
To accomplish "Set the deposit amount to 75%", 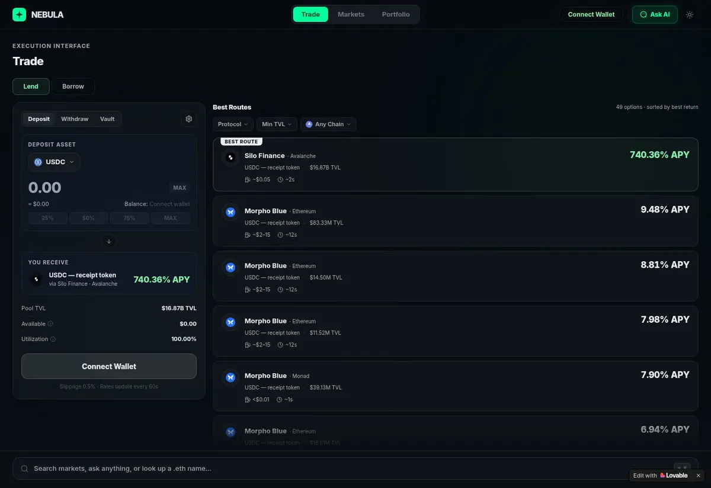I will pyautogui.click(x=129, y=218).
